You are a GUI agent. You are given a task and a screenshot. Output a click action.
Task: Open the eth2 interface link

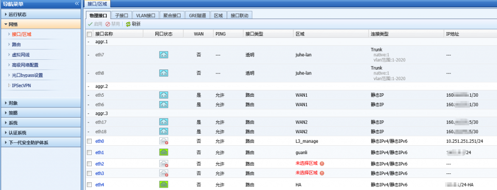point(99,164)
